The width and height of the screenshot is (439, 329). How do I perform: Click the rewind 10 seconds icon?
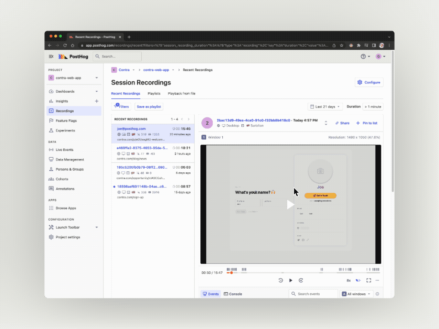pos(280,280)
